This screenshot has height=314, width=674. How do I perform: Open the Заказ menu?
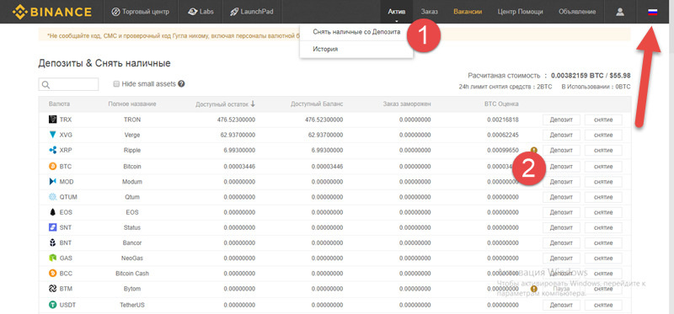pyautogui.click(x=430, y=12)
